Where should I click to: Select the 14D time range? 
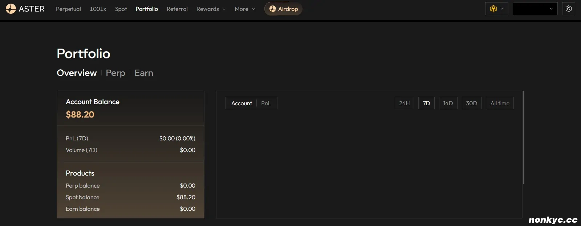tap(448, 103)
